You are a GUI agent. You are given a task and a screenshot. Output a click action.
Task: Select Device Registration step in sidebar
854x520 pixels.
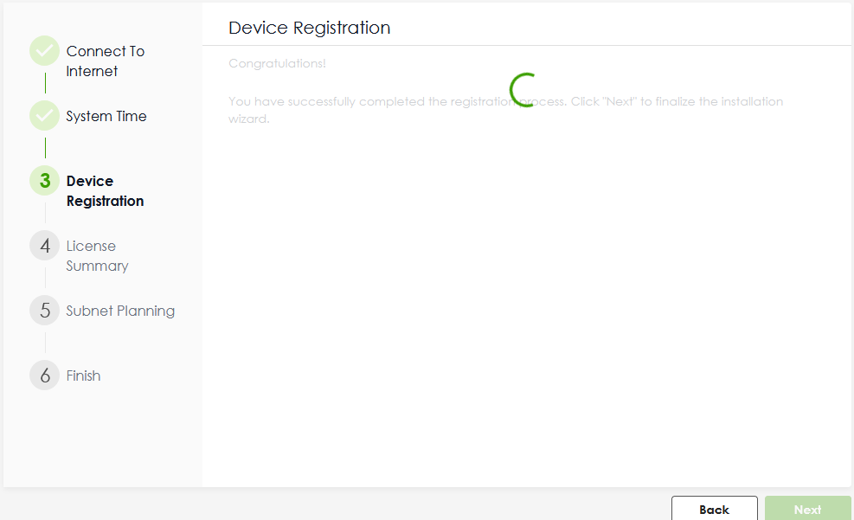click(105, 191)
